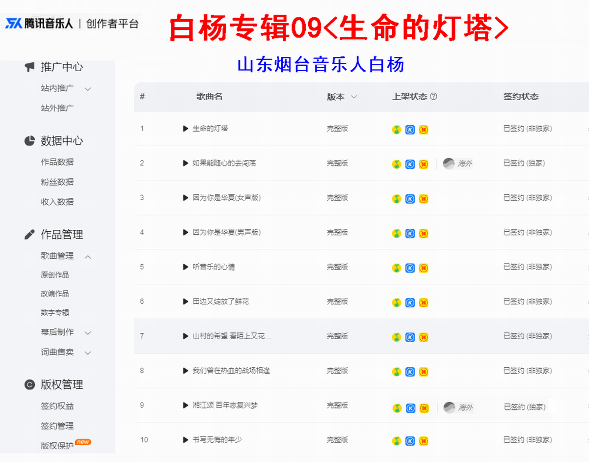Click the pencil icon for 作品管理
This screenshot has width=589, height=462.
tap(29, 234)
